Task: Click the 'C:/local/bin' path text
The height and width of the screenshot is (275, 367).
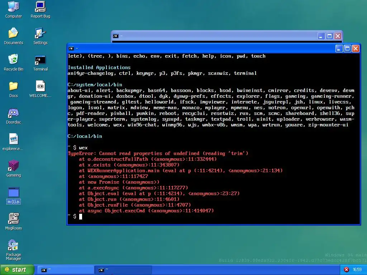Action: click(x=85, y=136)
